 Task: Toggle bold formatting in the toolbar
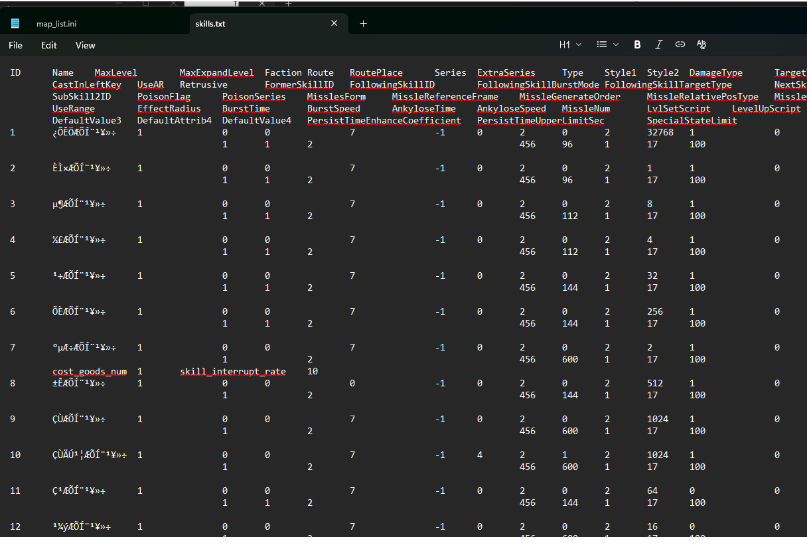637,44
